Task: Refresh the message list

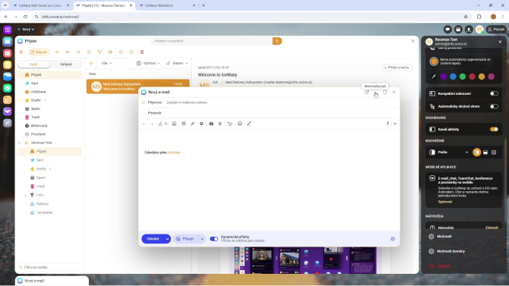Action: pos(91,63)
